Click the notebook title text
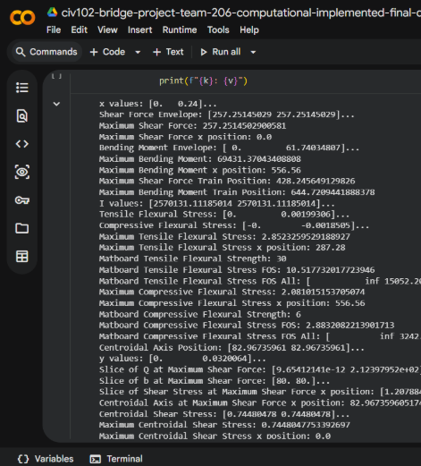 tap(240, 13)
